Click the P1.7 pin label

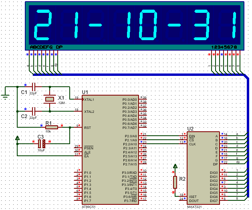point(88,201)
